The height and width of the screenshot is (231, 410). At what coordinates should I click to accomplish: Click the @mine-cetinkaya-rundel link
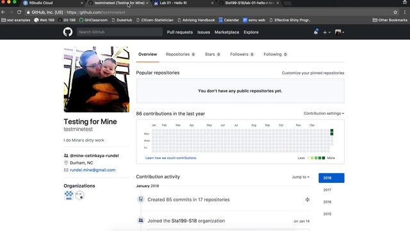(x=94, y=155)
